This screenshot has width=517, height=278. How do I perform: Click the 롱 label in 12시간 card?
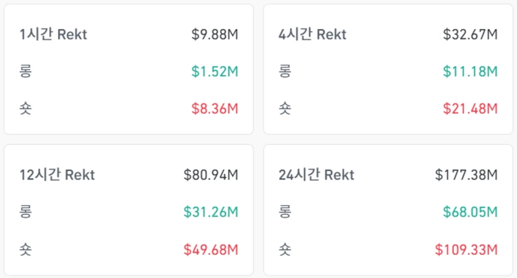click(26, 211)
